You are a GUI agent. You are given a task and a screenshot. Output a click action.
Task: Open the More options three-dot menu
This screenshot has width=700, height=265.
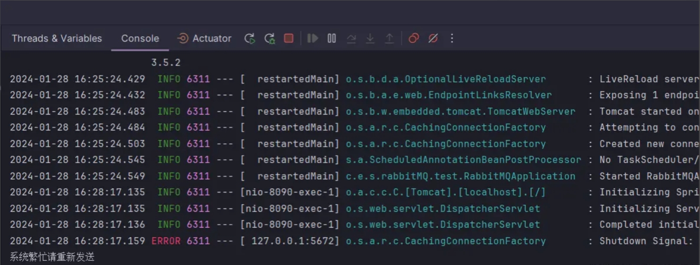[x=452, y=38]
